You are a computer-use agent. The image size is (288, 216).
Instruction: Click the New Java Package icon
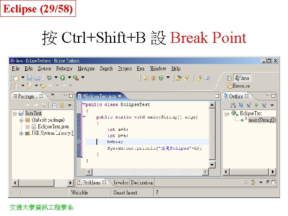(x=154, y=78)
